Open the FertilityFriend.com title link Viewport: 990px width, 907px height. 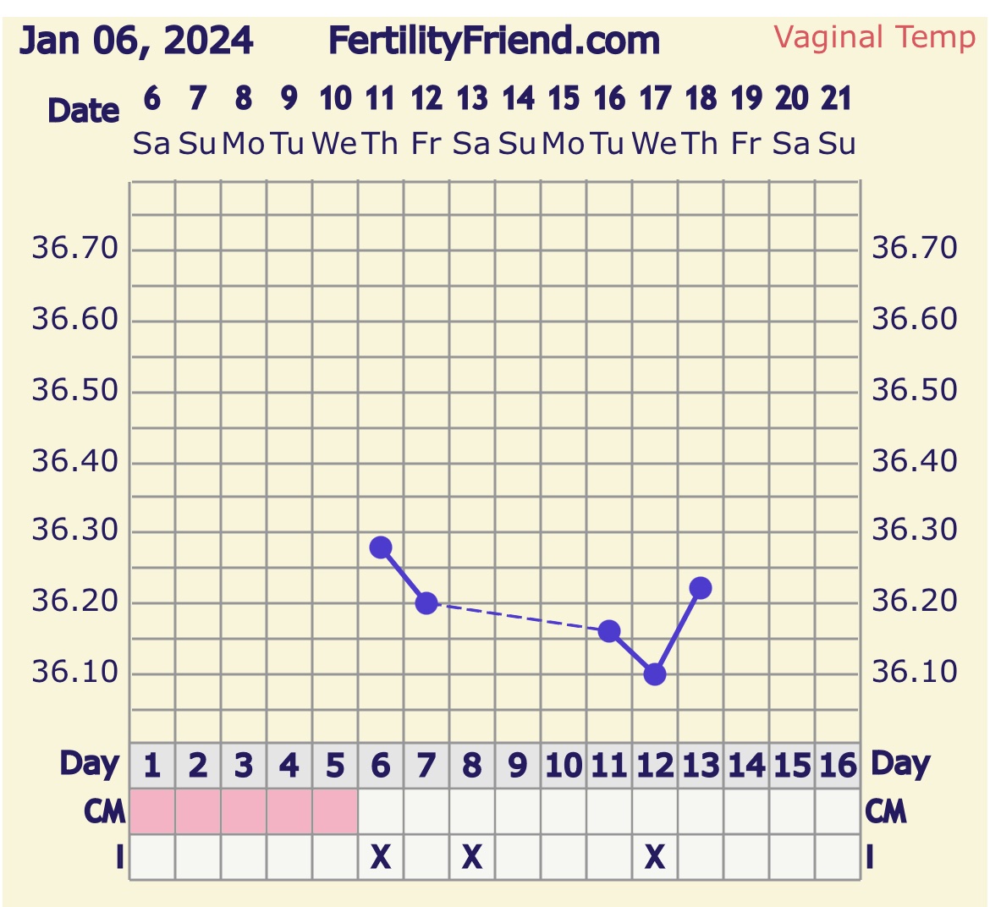tap(493, 41)
